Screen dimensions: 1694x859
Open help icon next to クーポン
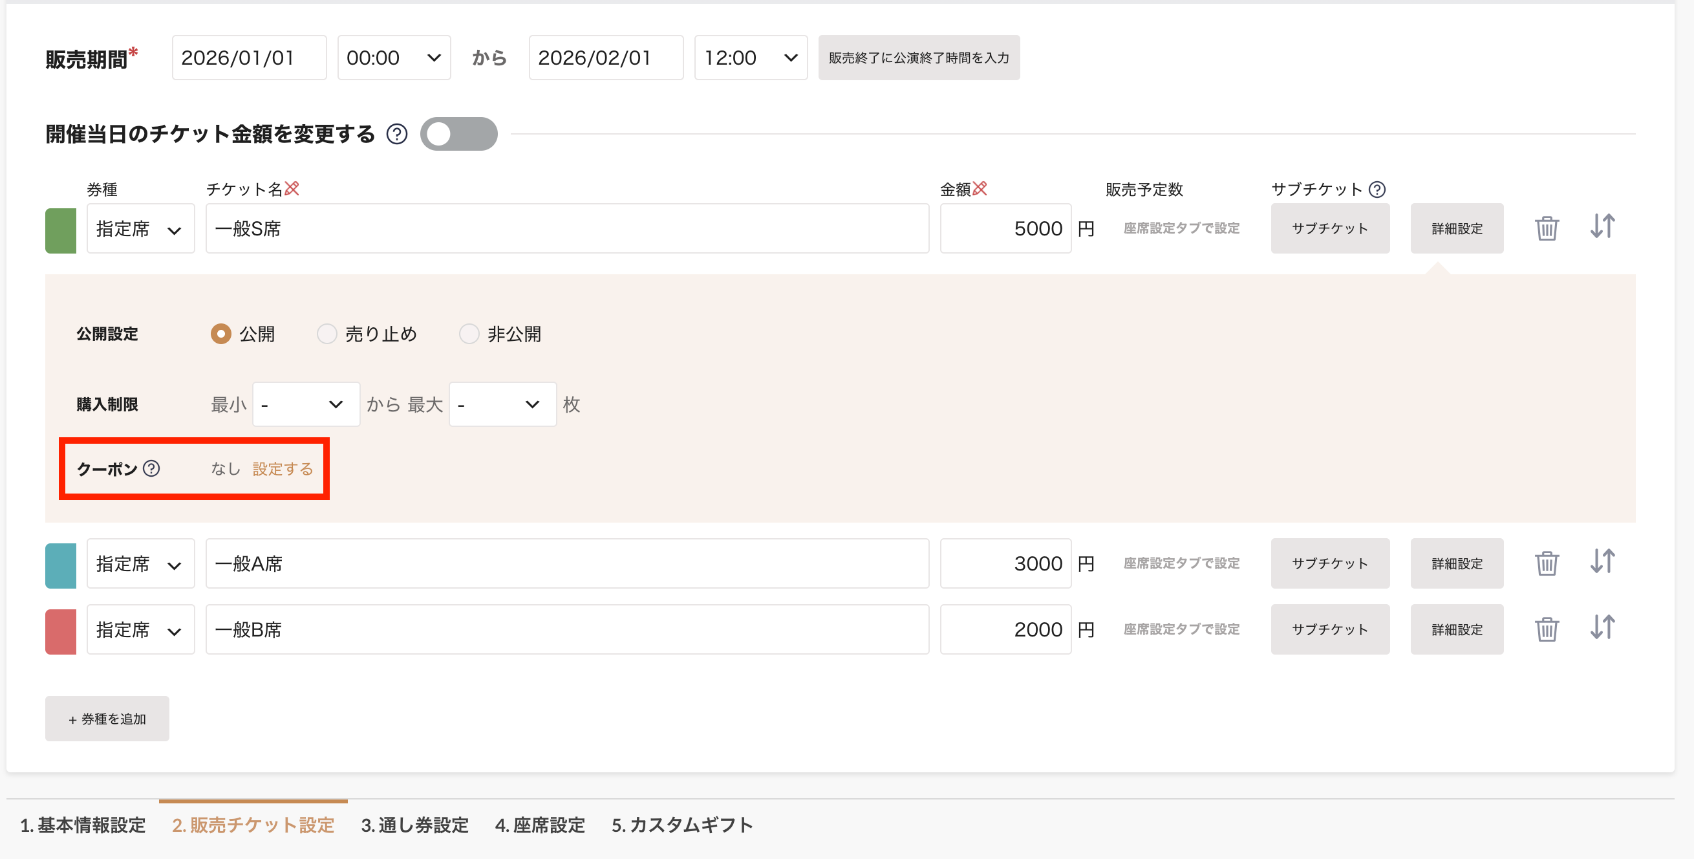151,468
